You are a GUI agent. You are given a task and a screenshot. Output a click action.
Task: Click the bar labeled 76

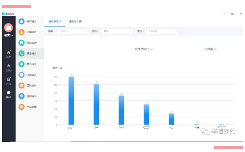pyautogui.click(x=147, y=115)
